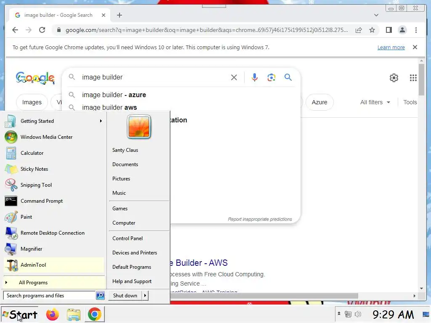Open Shut down options arrow
The image size is (431, 323).
point(145,296)
